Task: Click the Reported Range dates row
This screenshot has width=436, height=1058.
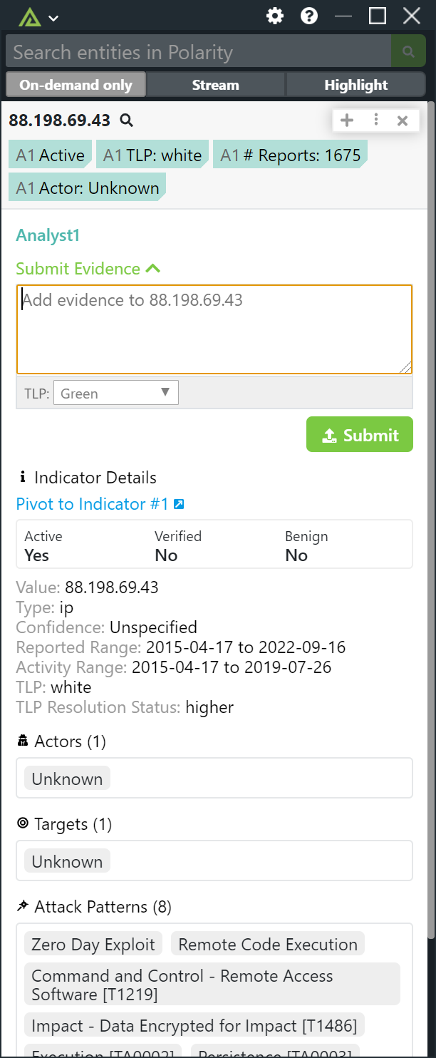Action: 181,647
